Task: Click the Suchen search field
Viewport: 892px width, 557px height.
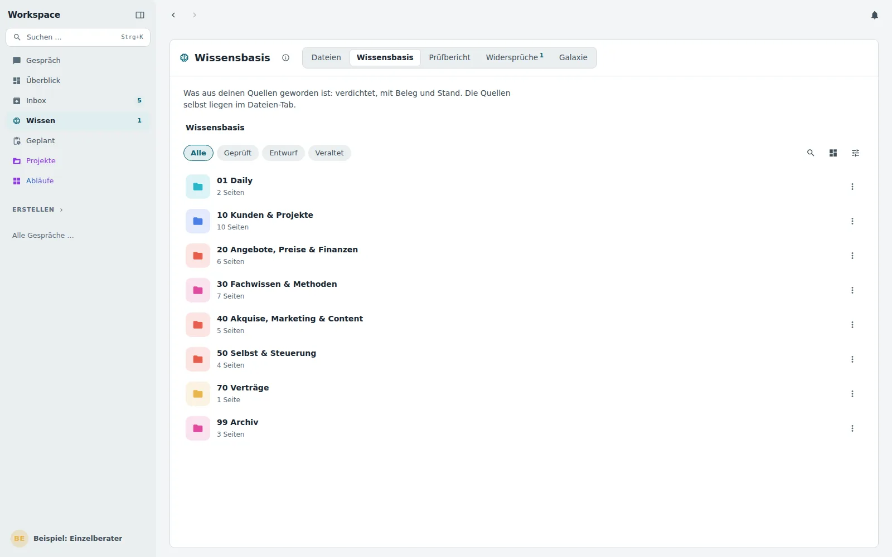Action: click(78, 37)
